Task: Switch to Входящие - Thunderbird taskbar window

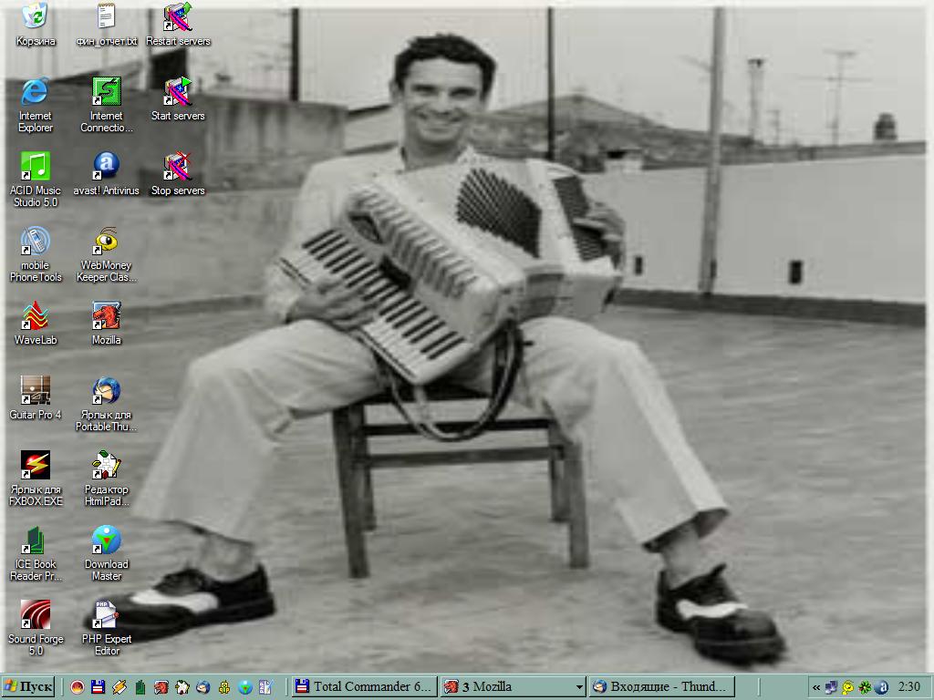Action: 660,687
